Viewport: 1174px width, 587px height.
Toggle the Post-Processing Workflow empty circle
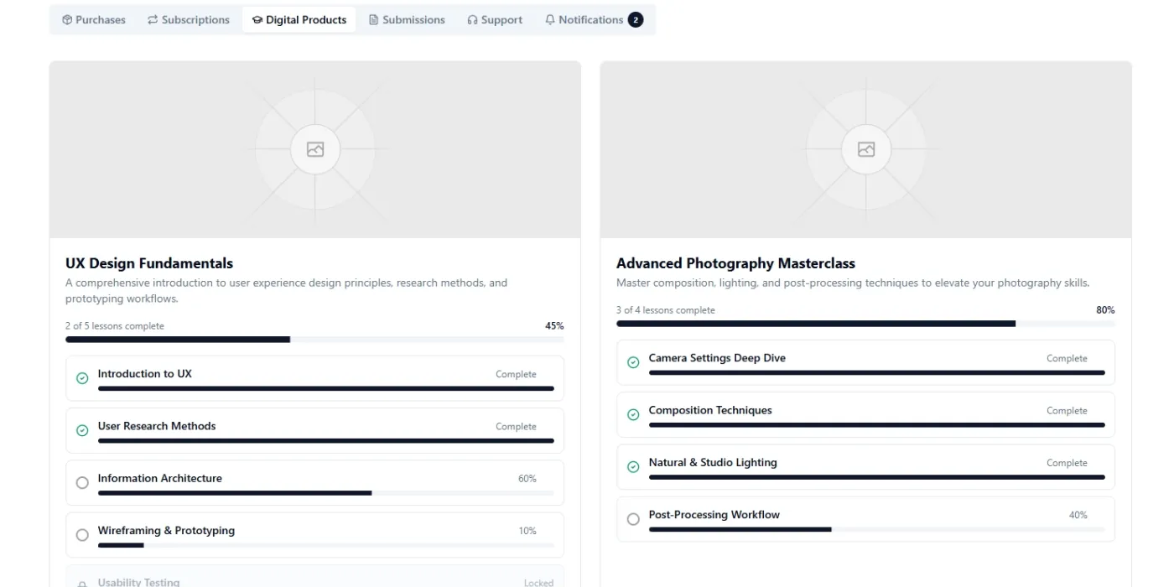[x=633, y=519]
